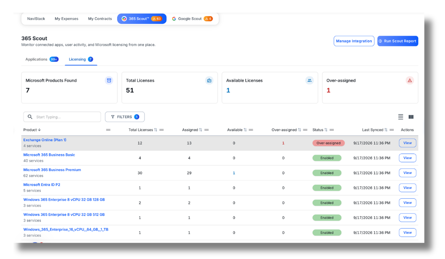Switch to My Expenses tab
This screenshot has width=445, height=259.
coord(66,19)
